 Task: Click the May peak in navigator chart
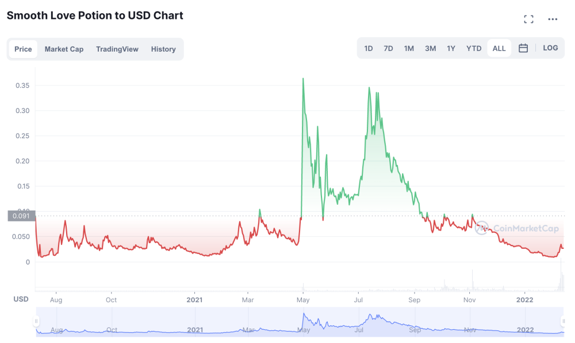[x=304, y=315]
